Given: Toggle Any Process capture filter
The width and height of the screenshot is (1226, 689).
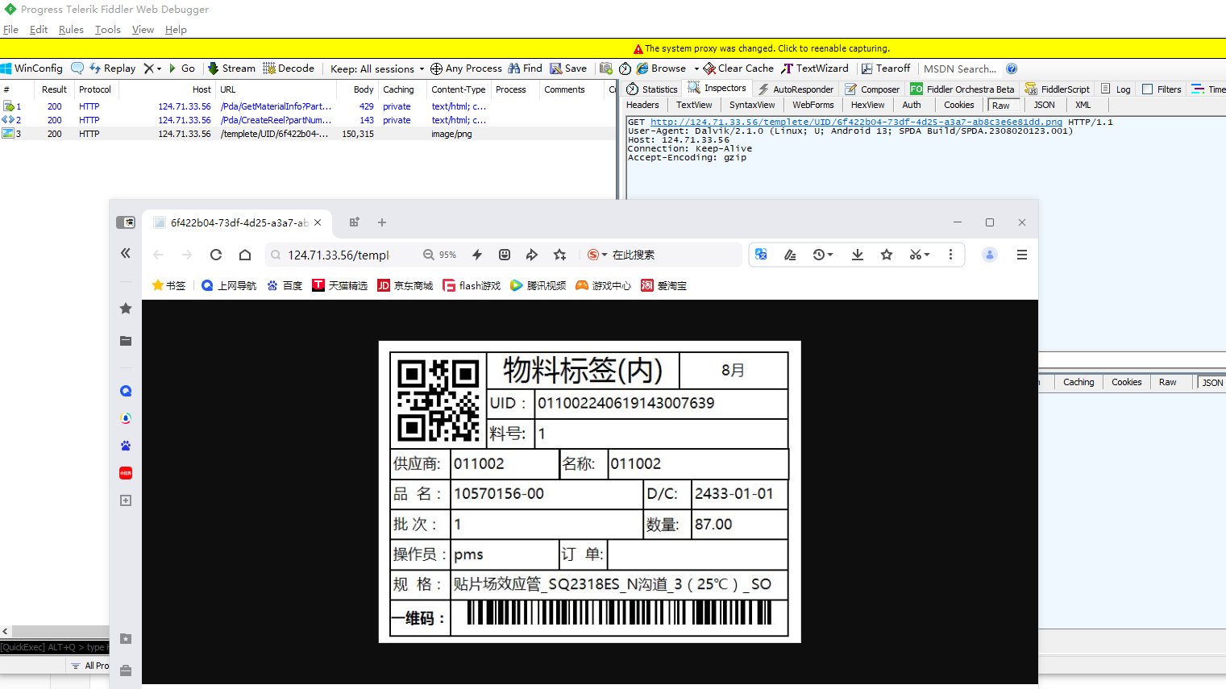Looking at the screenshot, I should pyautogui.click(x=466, y=68).
